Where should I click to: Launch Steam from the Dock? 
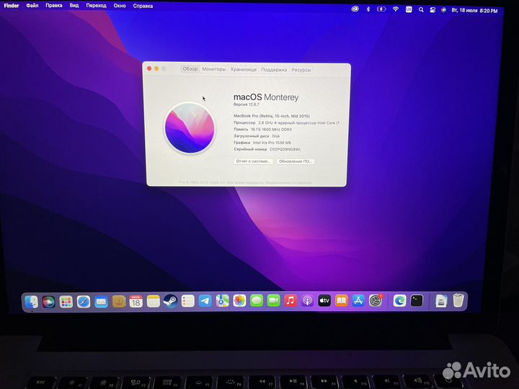(x=170, y=301)
